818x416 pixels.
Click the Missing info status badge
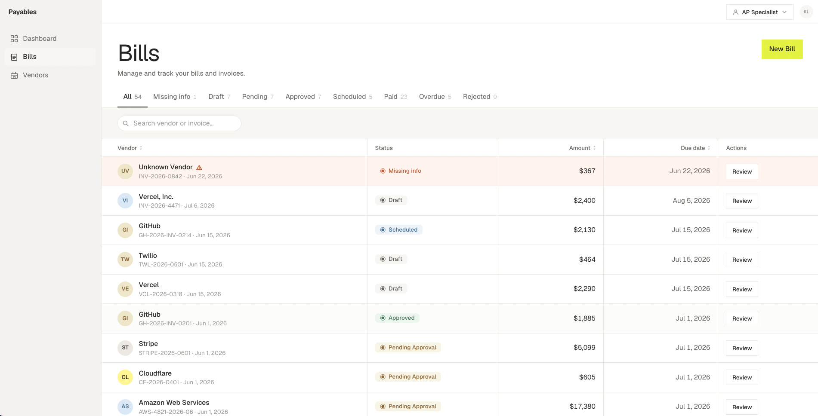pyautogui.click(x=400, y=171)
